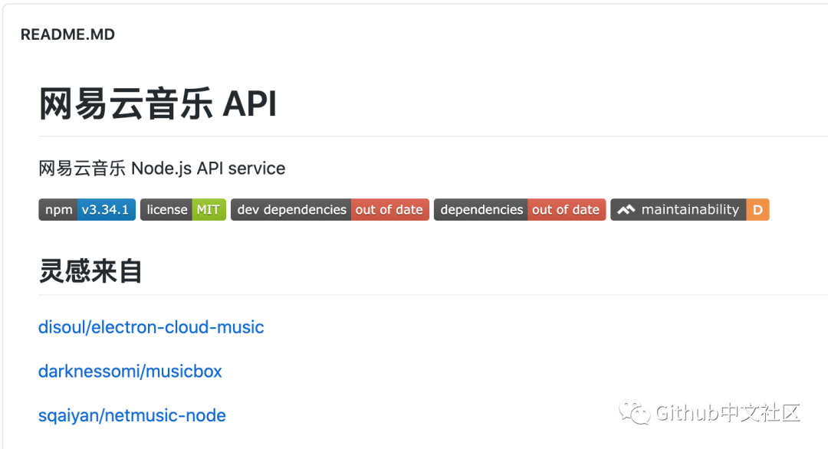Click the 灵感来自 section heading
Viewport: 828px width, 449px height.
pos(90,271)
